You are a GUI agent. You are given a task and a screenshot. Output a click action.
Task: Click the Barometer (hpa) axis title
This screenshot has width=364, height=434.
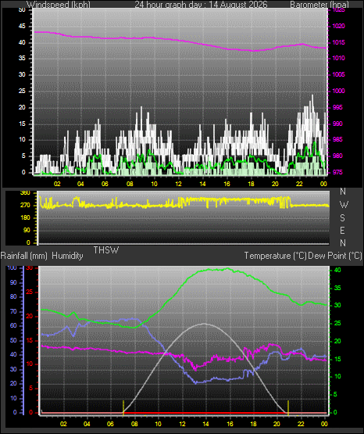click(319, 5)
